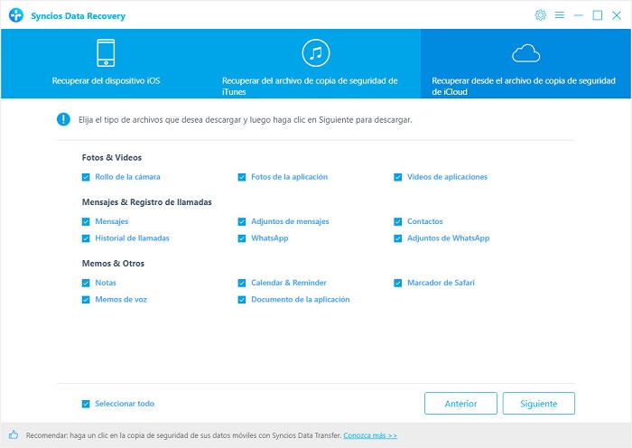Open the hamburger menu icon
Screen dimensions: 632x448
(x=560, y=15)
